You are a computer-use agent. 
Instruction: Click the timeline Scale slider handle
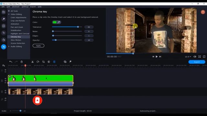[20, 111]
